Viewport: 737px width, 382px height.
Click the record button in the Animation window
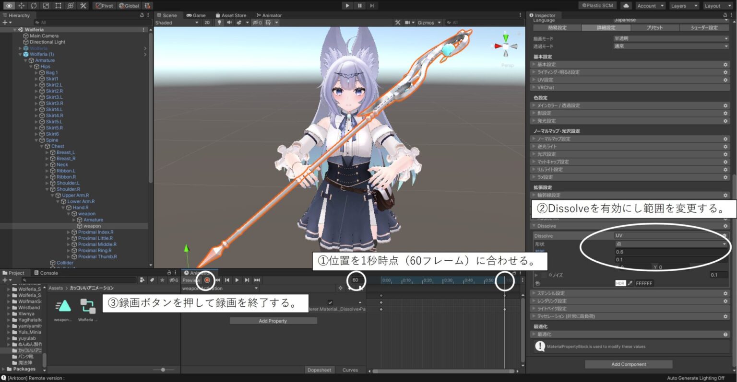(206, 280)
